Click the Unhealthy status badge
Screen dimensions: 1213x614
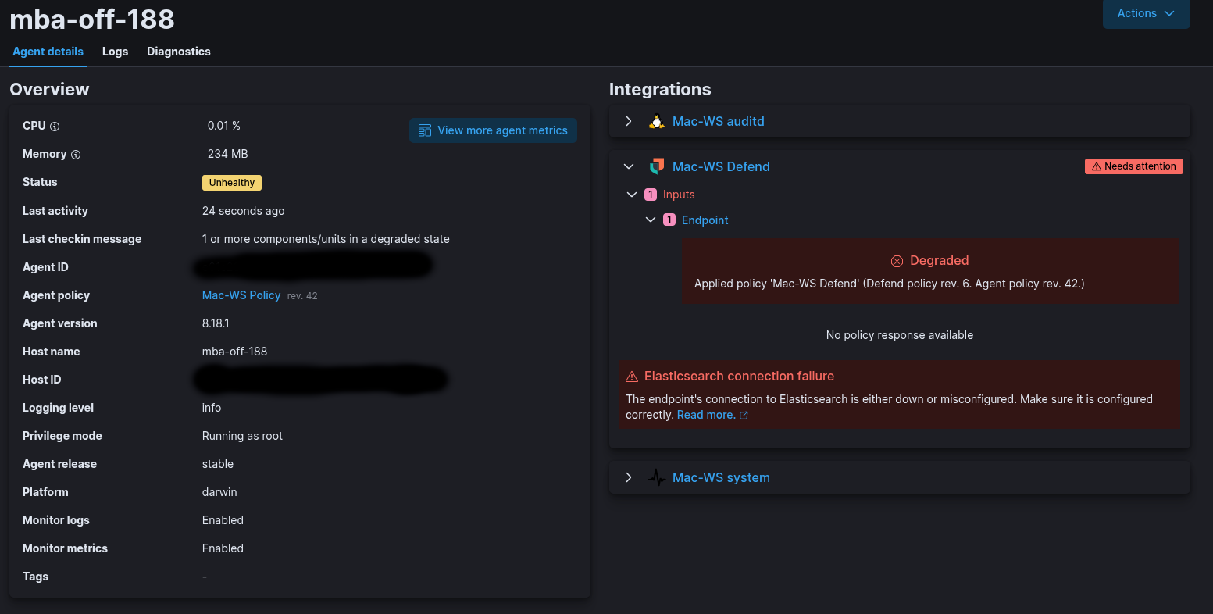click(x=232, y=183)
